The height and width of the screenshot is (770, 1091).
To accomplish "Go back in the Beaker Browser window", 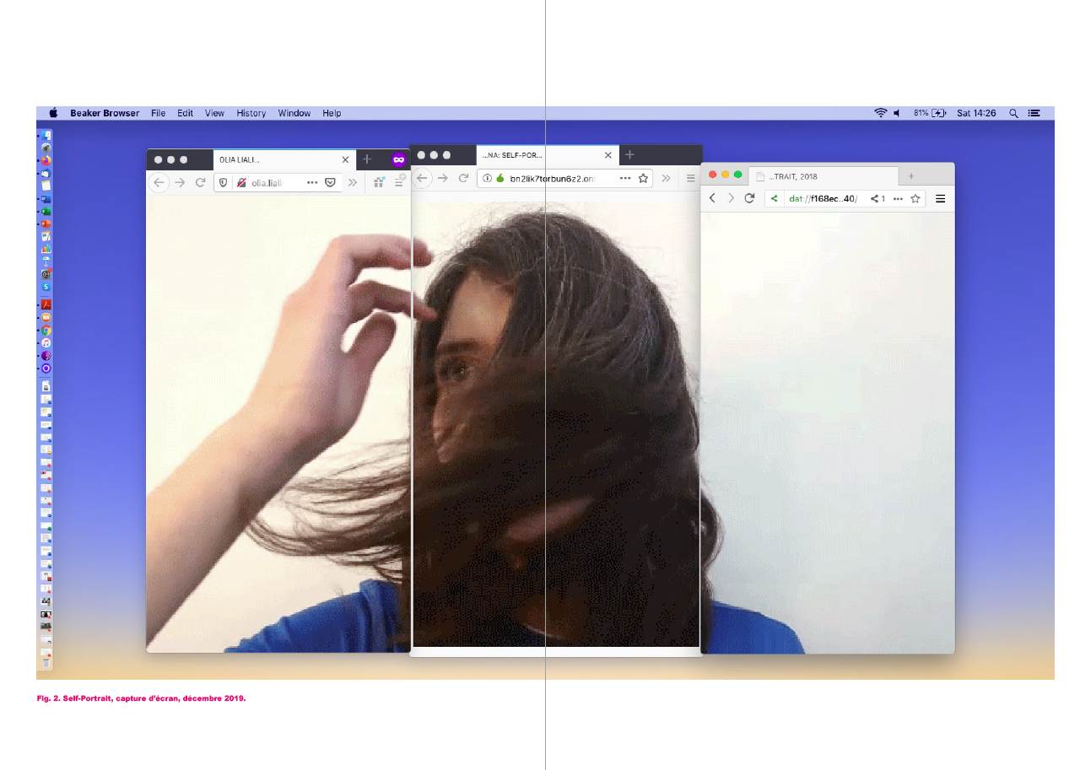I will [x=712, y=198].
